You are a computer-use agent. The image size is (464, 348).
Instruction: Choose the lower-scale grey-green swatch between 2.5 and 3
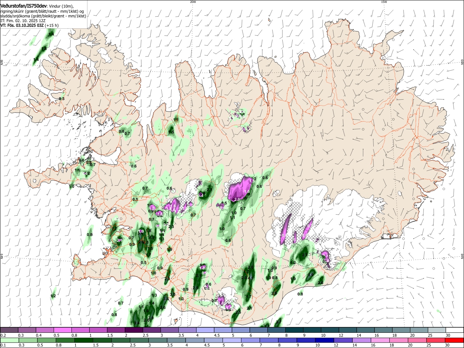(139, 340)
